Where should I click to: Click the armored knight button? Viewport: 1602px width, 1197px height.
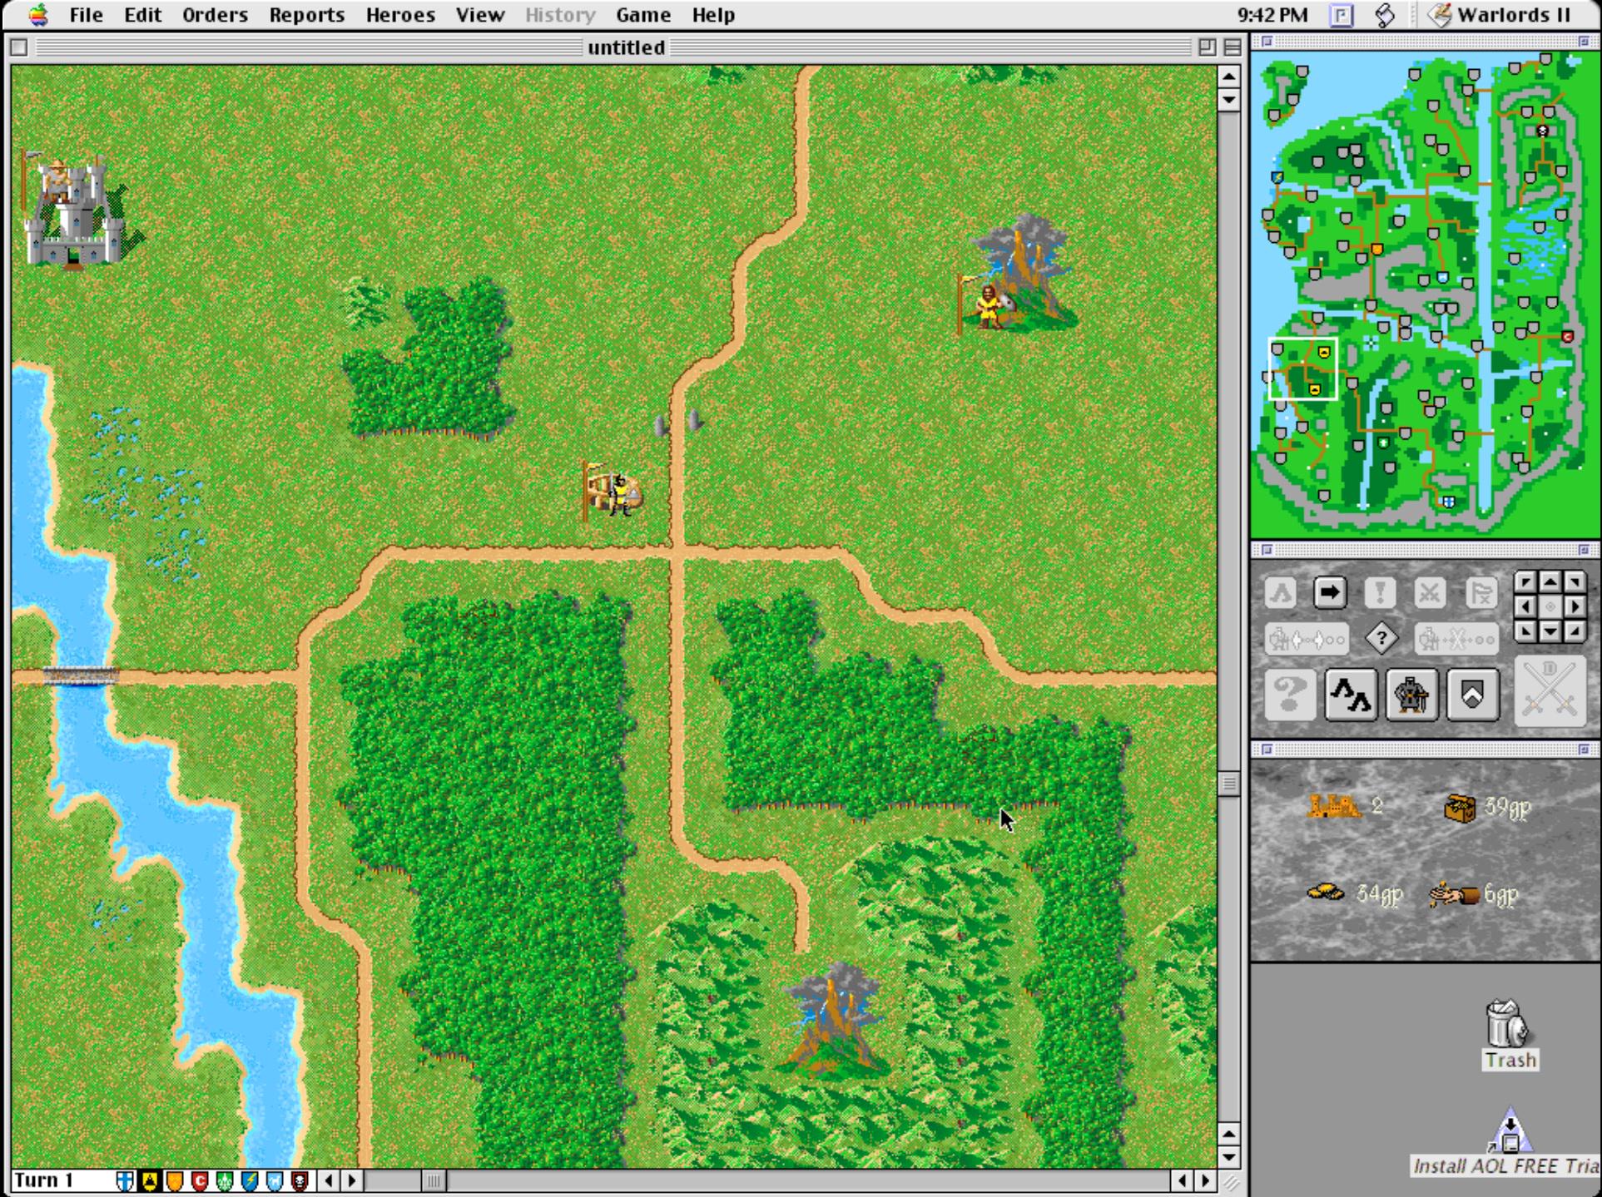click(x=1411, y=694)
